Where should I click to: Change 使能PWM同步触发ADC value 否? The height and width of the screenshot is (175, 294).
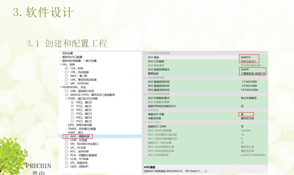pyautogui.click(x=242, y=106)
